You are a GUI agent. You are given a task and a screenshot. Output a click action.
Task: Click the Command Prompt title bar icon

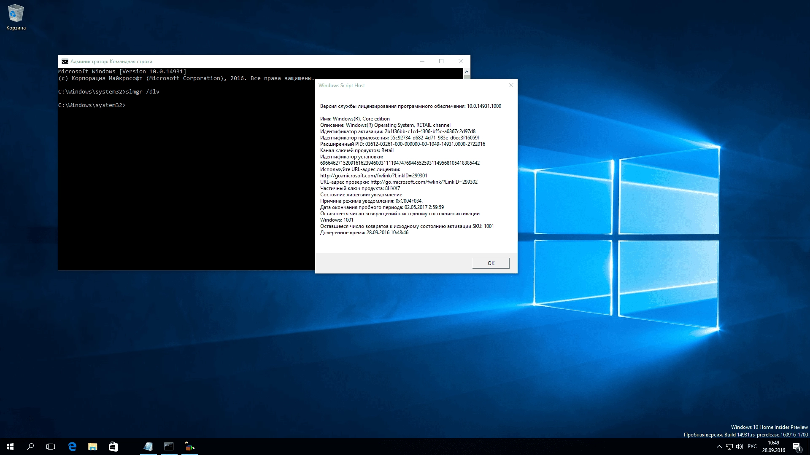pos(65,62)
